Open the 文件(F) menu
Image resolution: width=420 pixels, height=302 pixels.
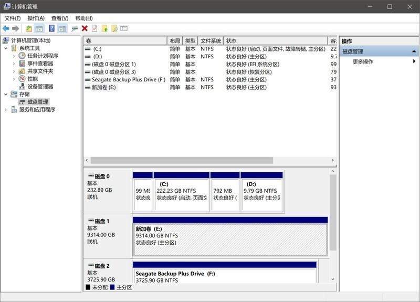click(13, 18)
